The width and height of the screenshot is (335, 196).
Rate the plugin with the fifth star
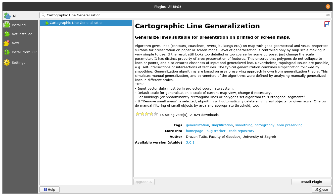pos(156,114)
